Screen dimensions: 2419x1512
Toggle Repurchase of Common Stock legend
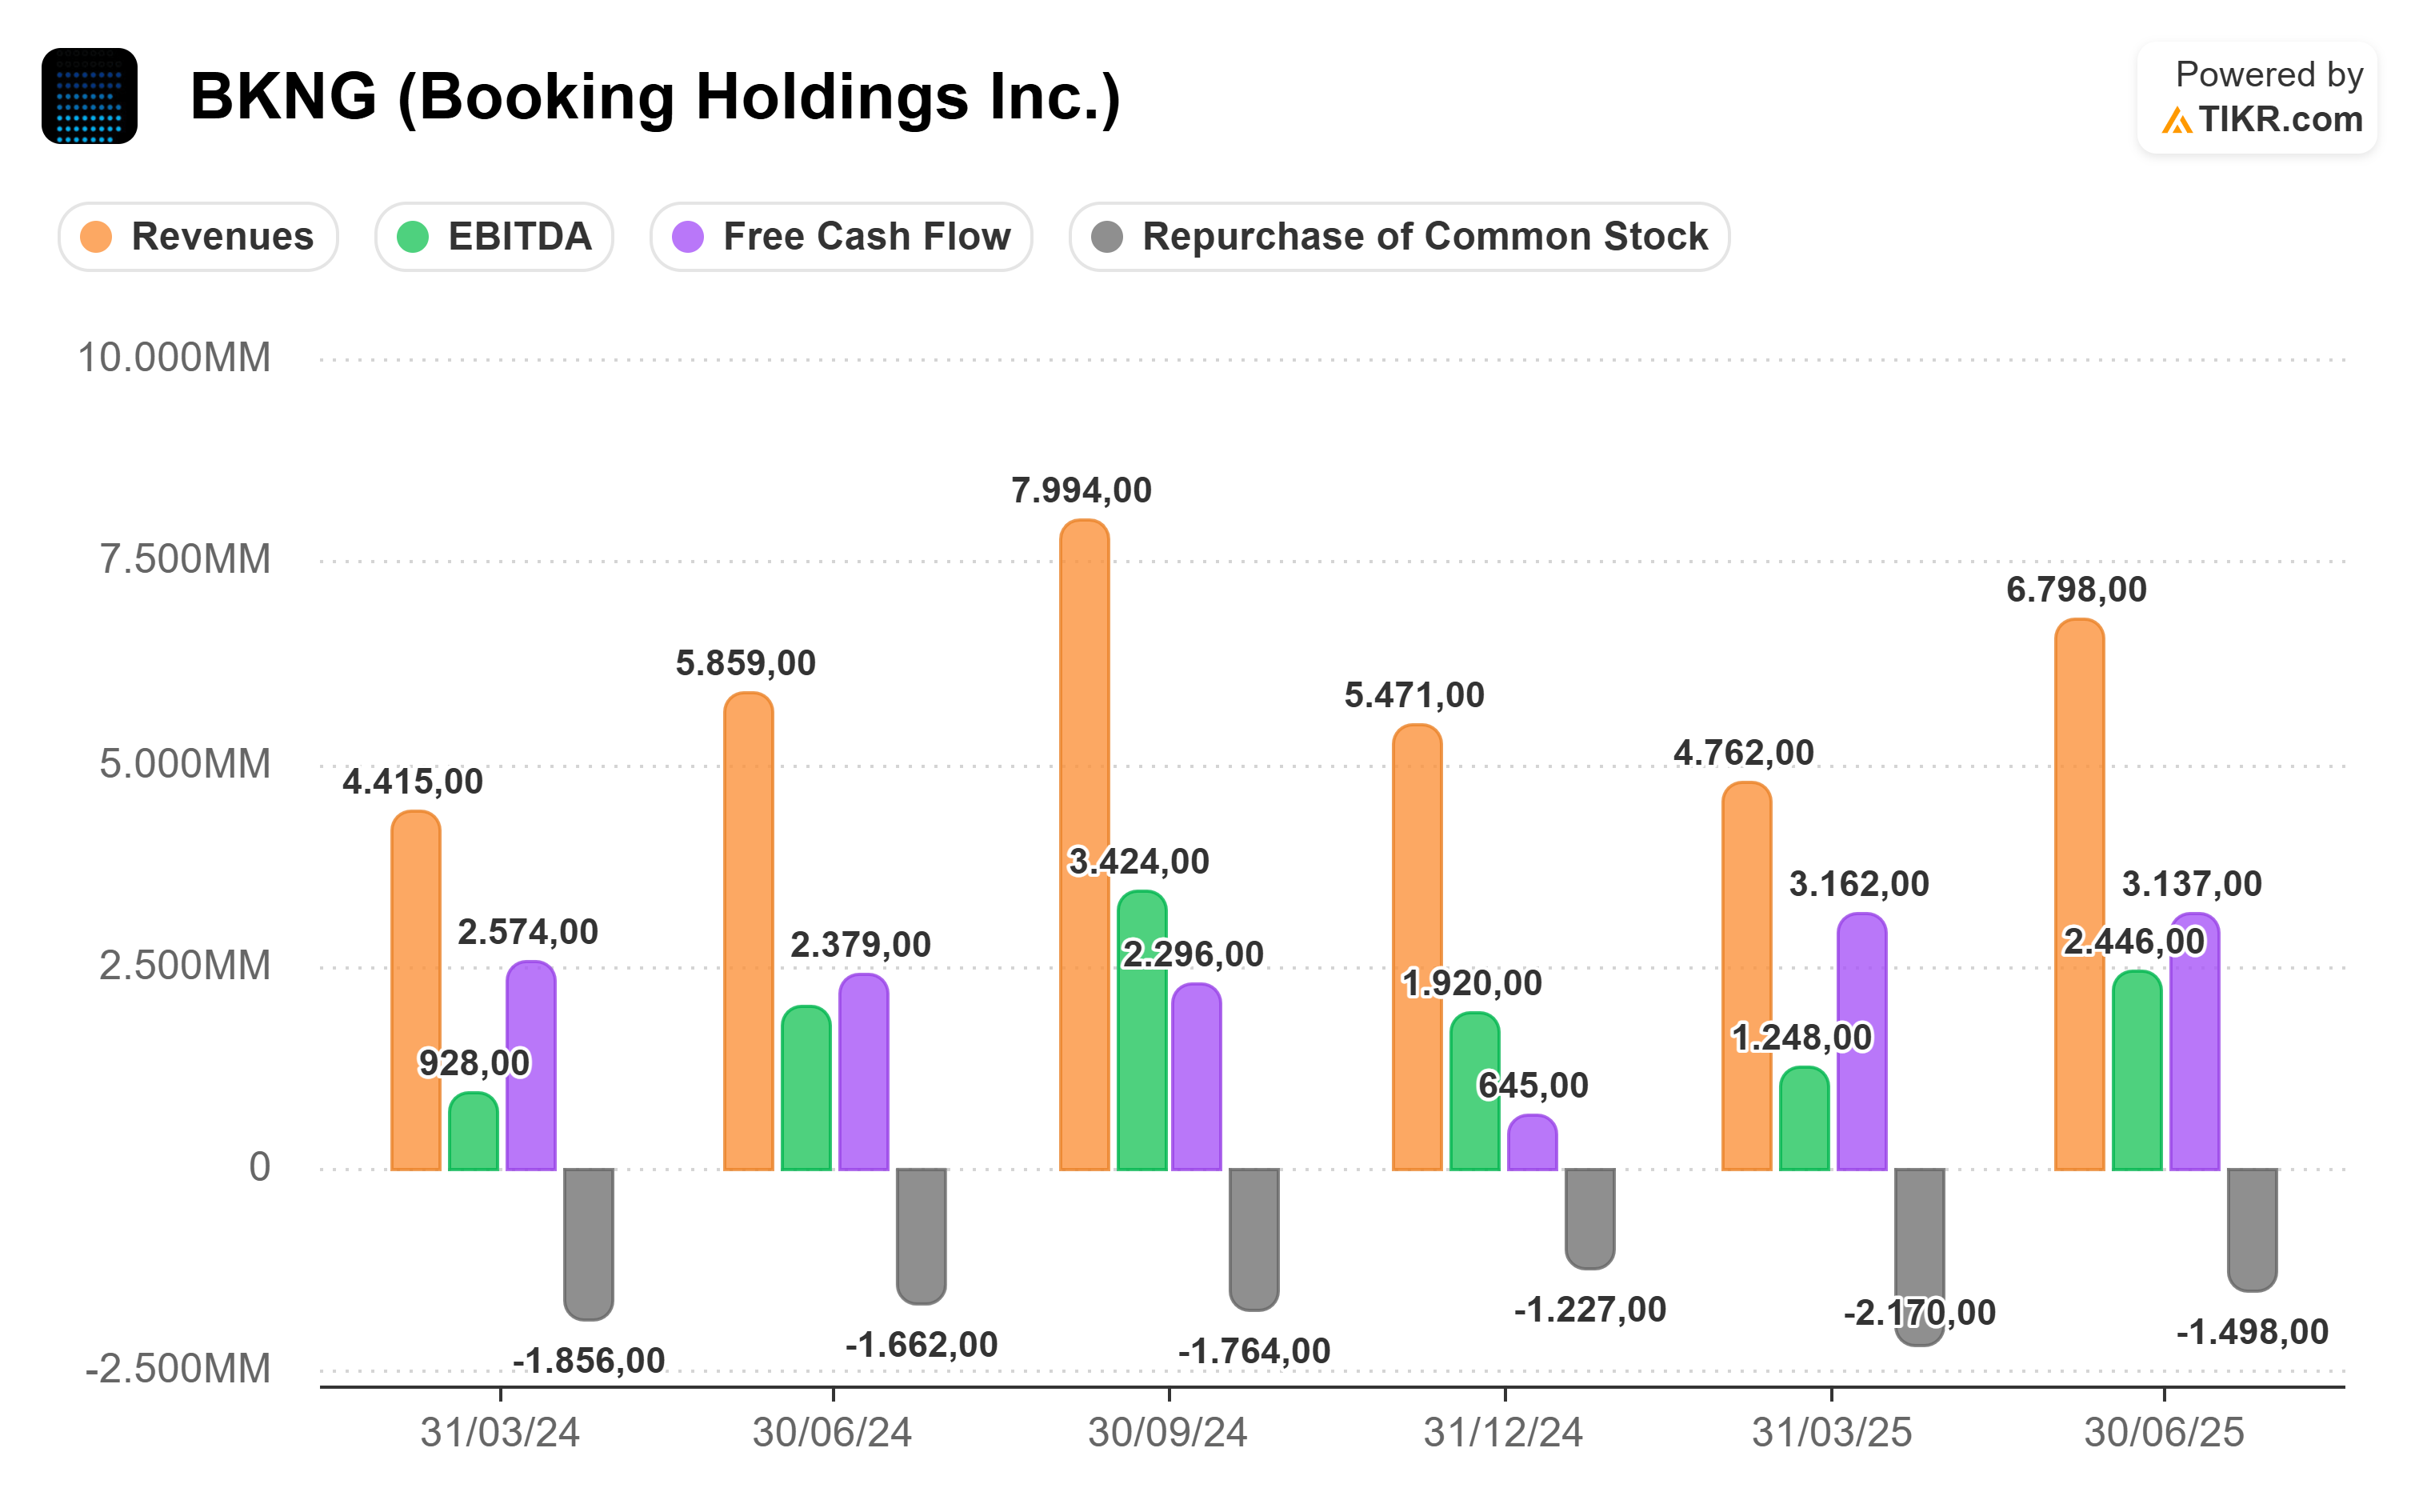pos(1398,237)
